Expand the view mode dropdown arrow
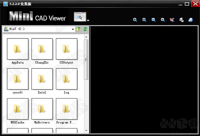The image size is (200, 136). point(88,20)
